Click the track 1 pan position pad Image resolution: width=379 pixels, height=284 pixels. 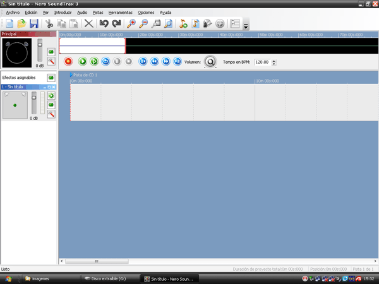point(15,105)
